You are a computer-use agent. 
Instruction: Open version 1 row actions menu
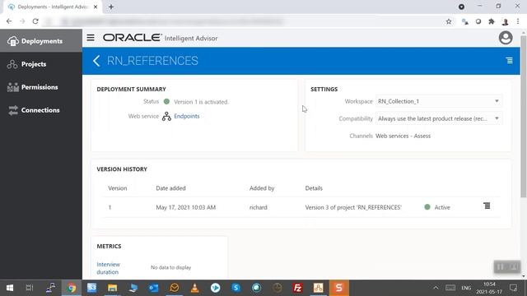point(487,206)
